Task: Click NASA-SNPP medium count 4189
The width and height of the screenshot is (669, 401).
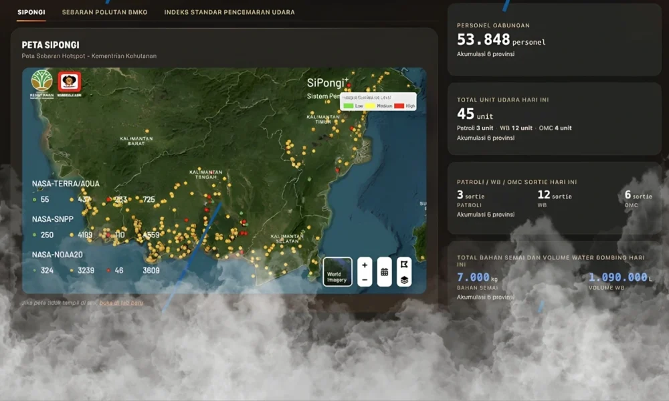Action: click(85, 235)
